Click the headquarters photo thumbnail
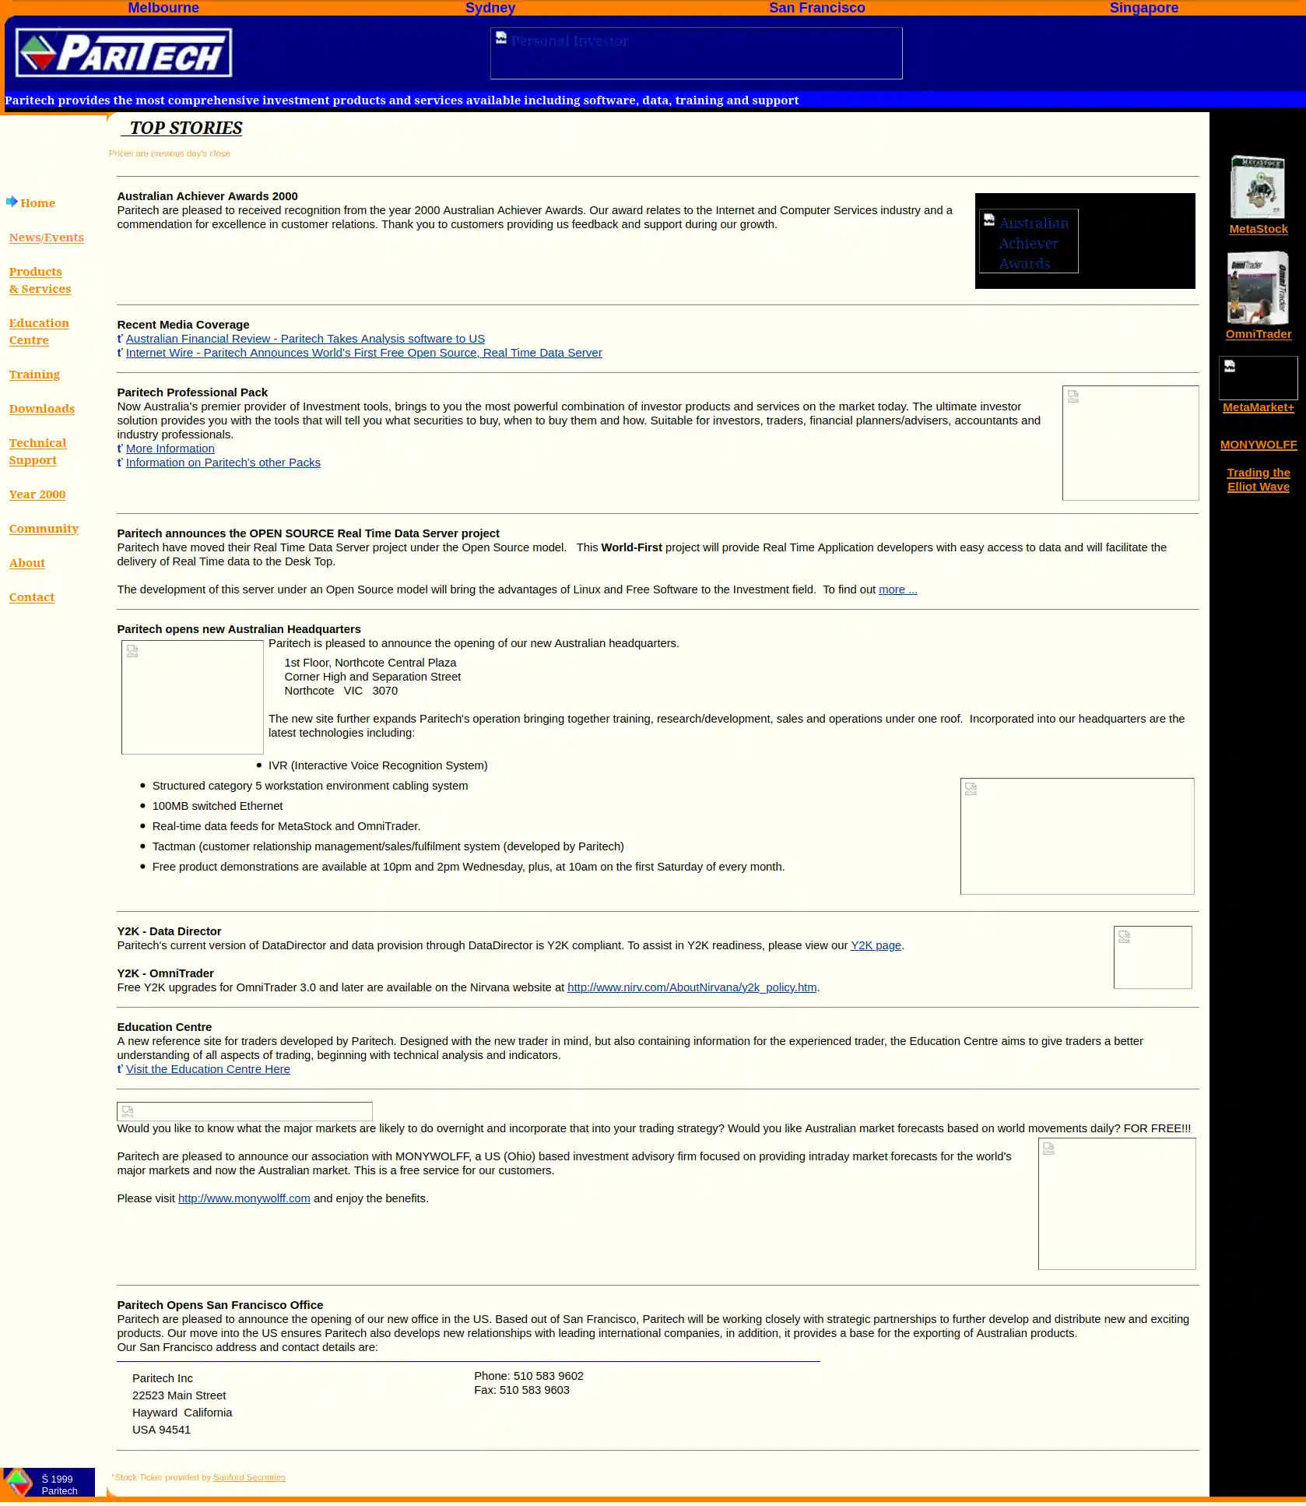Screen dimensions: 1306x1506 [191, 697]
